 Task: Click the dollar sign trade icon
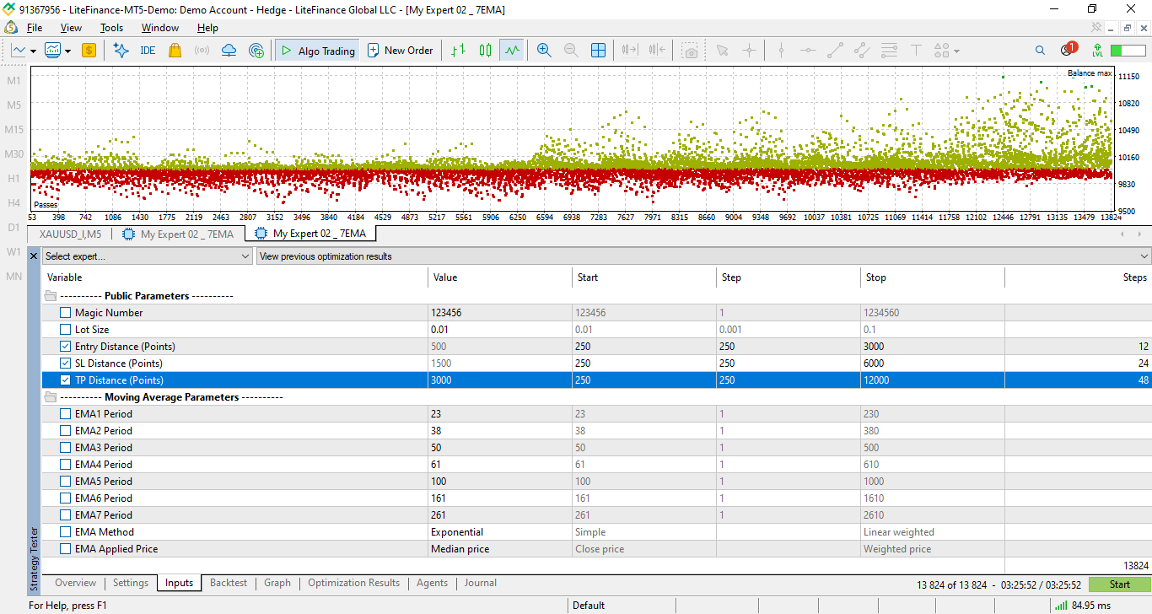pos(89,51)
